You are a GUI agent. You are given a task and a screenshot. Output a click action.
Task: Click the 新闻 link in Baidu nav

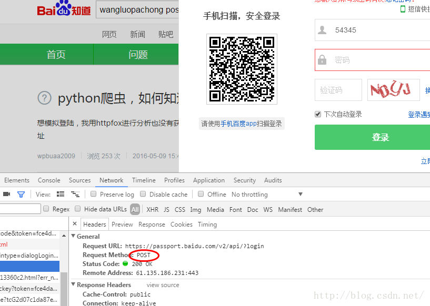(x=137, y=34)
